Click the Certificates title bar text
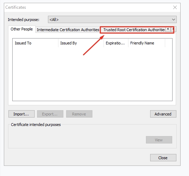Image resolution: width=189 pixels, height=176 pixels. (x=16, y=7)
